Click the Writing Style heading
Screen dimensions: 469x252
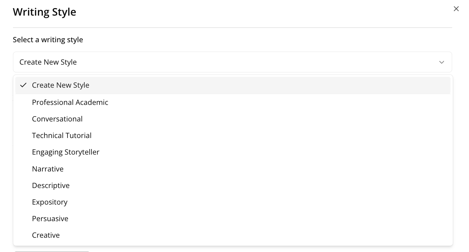45,12
